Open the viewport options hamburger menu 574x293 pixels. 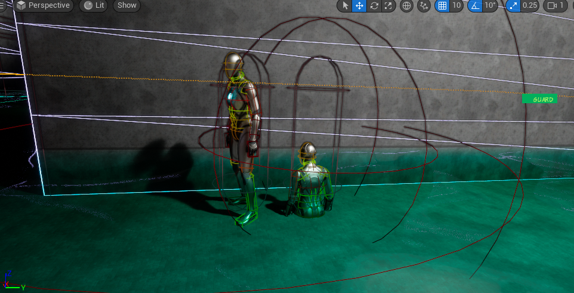(x=5, y=5)
